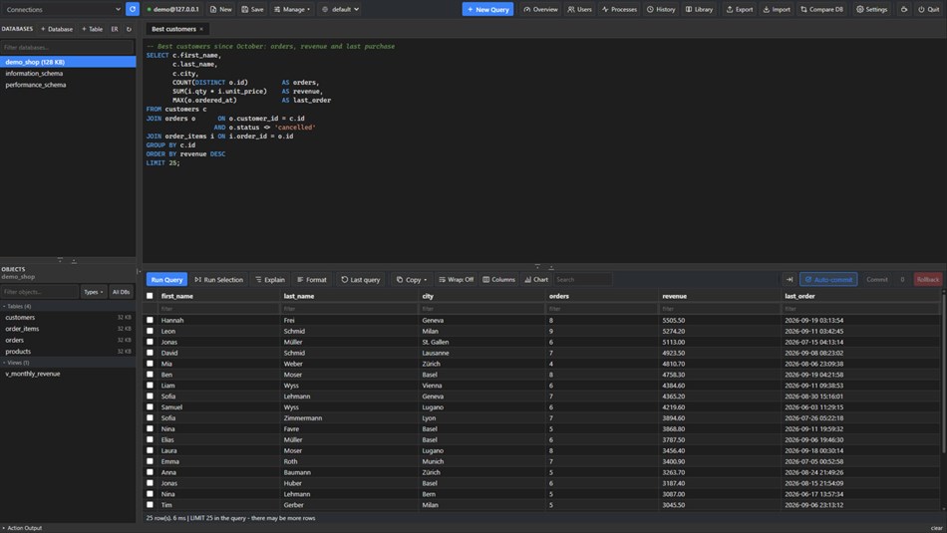Click the arrow icon left of Auto-commit

(789, 280)
